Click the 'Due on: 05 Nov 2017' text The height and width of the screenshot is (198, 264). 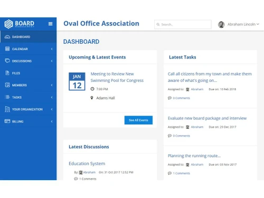(x=223, y=165)
